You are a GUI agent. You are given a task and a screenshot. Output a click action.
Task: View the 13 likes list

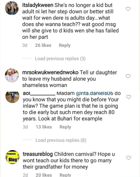tap(44, 127)
